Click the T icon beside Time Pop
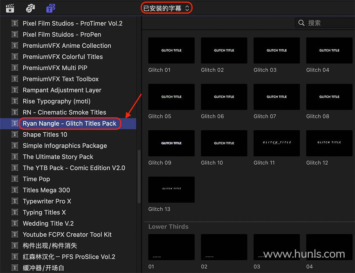 15,179
